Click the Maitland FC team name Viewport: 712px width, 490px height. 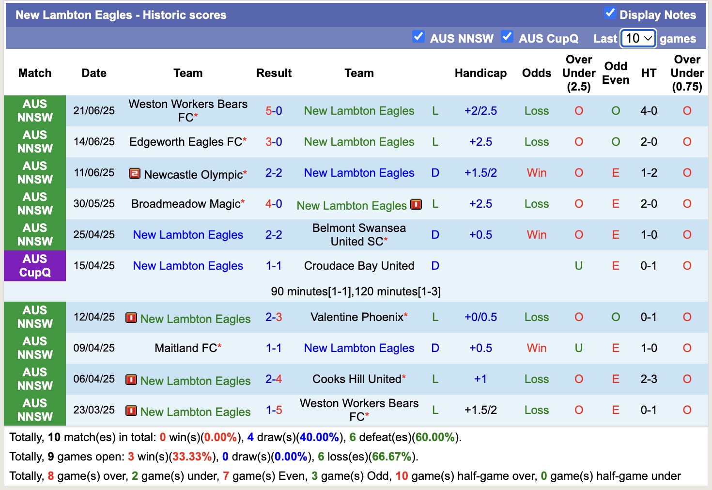pyautogui.click(x=186, y=348)
